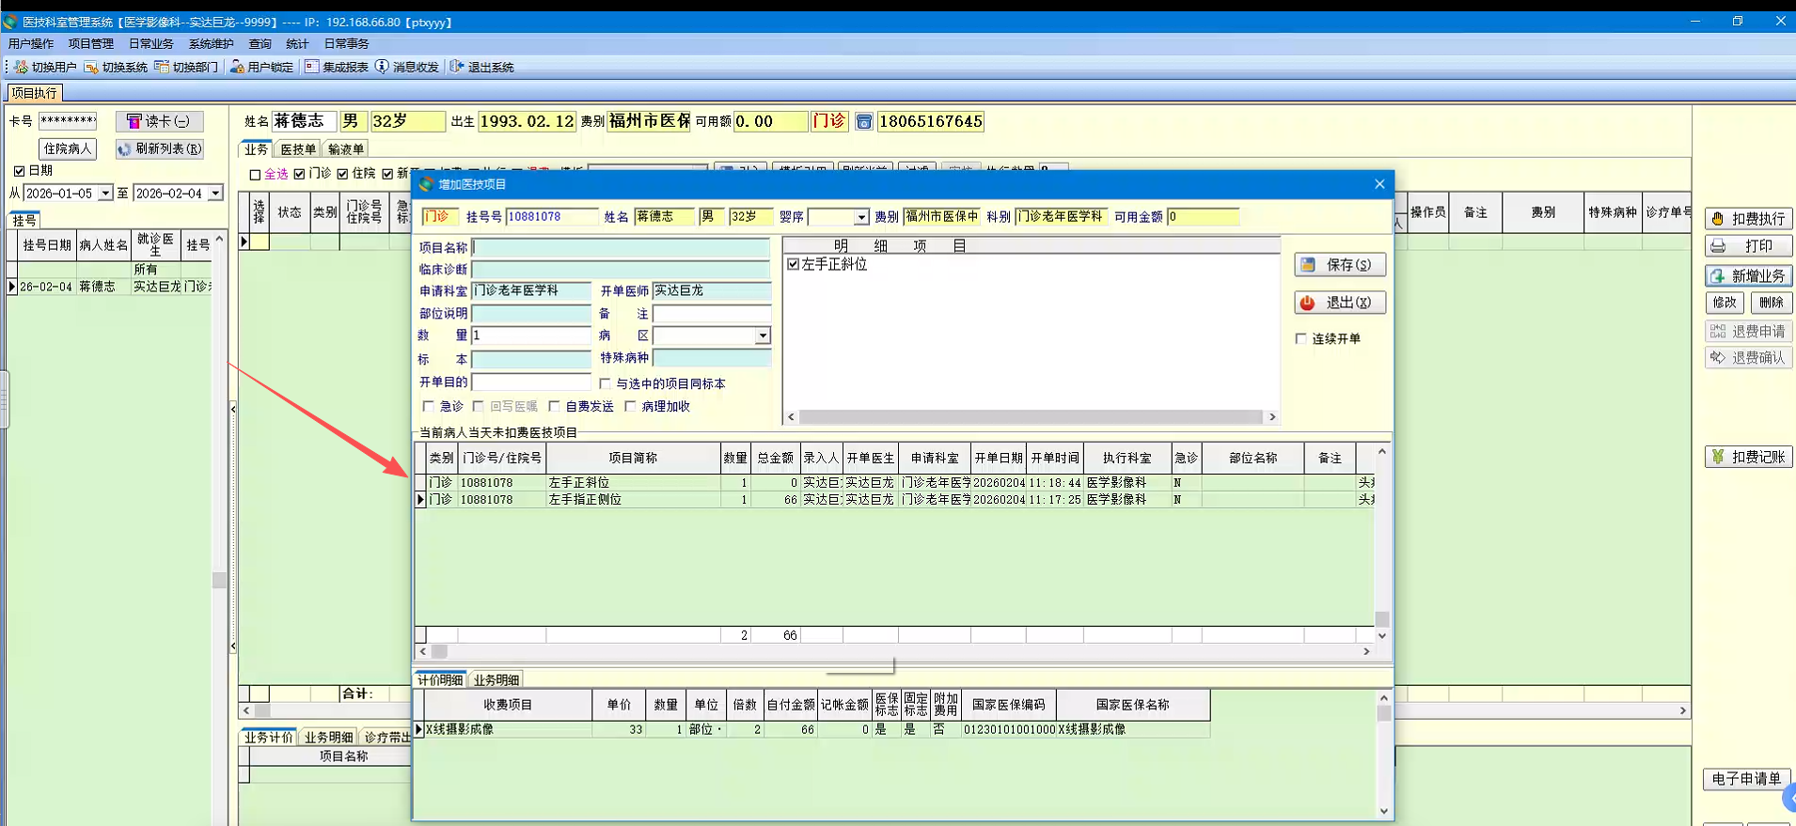This screenshot has width=1796, height=826.
Task: Open 消息收发 (messages) from the toolbar
Action: (407, 67)
